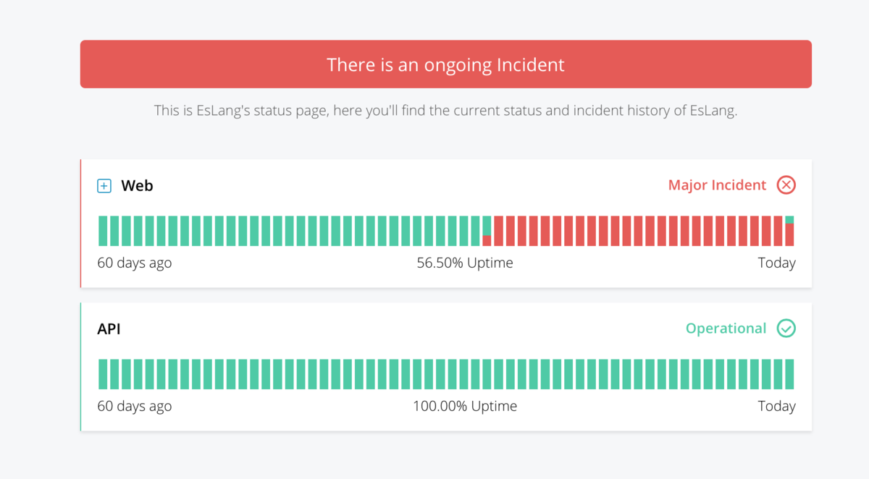Click the first bar in the API uptime chart
Screen dimensions: 869x479
103,374
